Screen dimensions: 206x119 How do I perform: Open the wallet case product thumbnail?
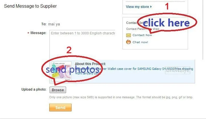coord(61,71)
